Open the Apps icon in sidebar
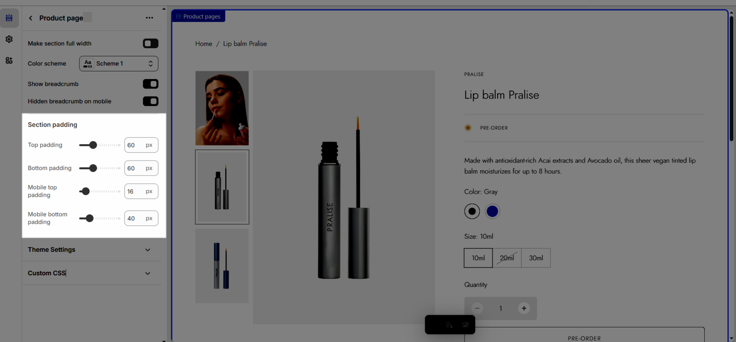736x342 pixels. [9, 61]
